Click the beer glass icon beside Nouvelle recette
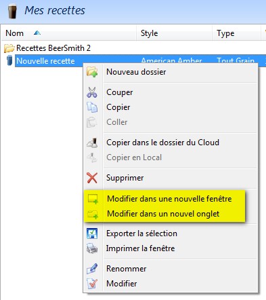Screen dimensions: 266x300 pyautogui.click(x=9, y=60)
